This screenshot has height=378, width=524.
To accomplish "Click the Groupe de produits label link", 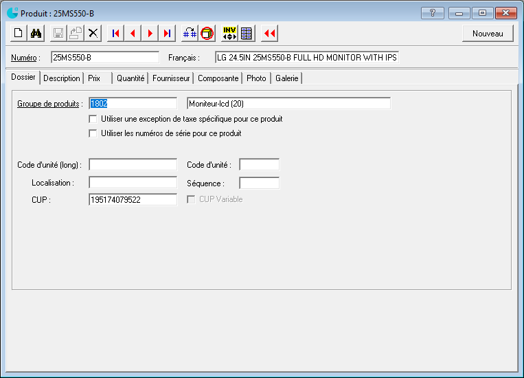I will click(x=48, y=104).
